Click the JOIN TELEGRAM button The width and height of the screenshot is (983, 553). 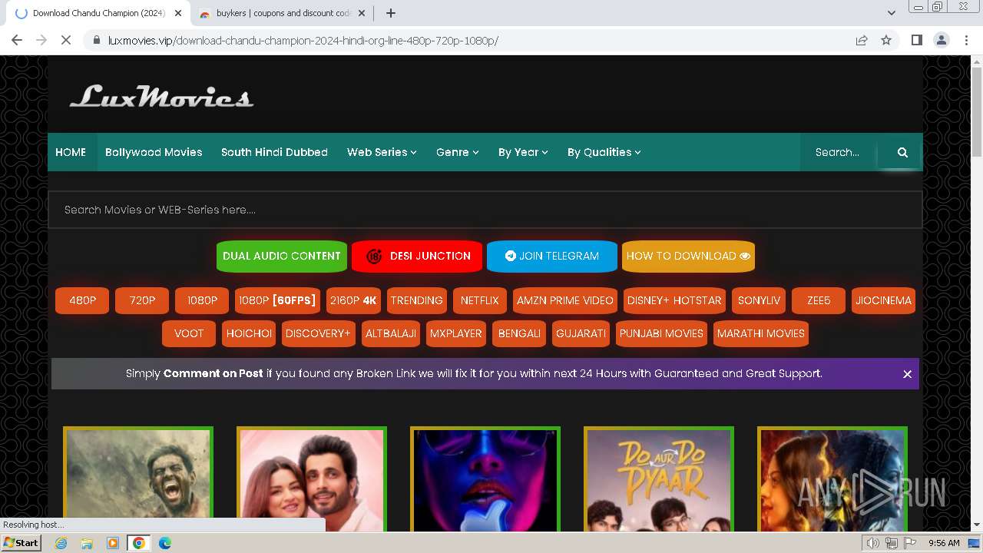point(552,256)
